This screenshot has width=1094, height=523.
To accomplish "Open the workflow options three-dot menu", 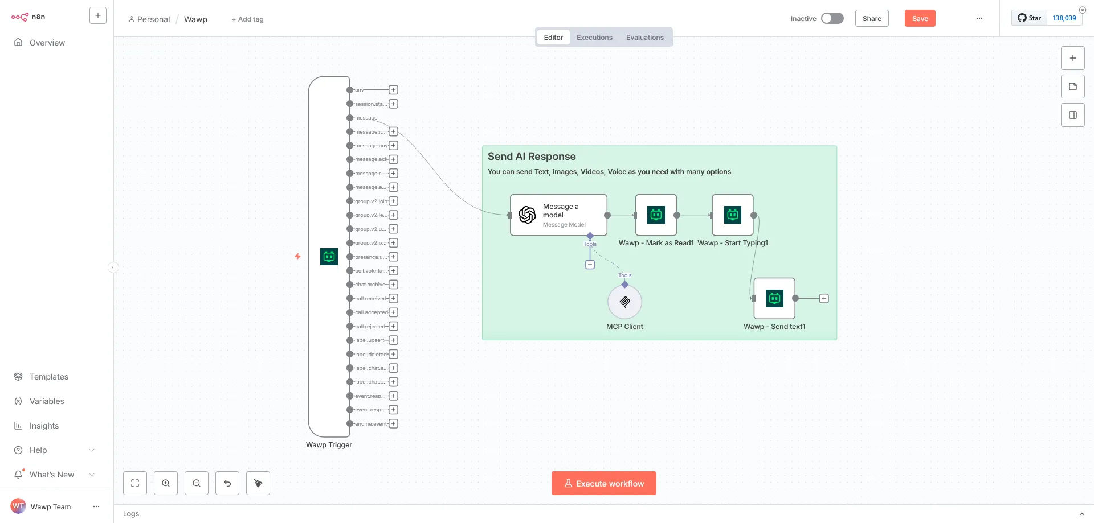I will [x=979, y=18].
